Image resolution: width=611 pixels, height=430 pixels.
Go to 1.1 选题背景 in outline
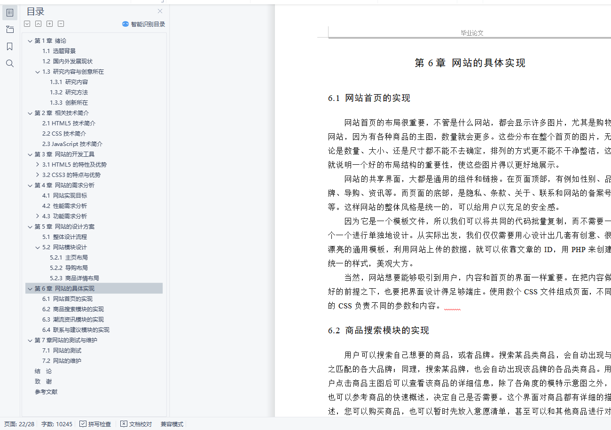click(59, 51)
